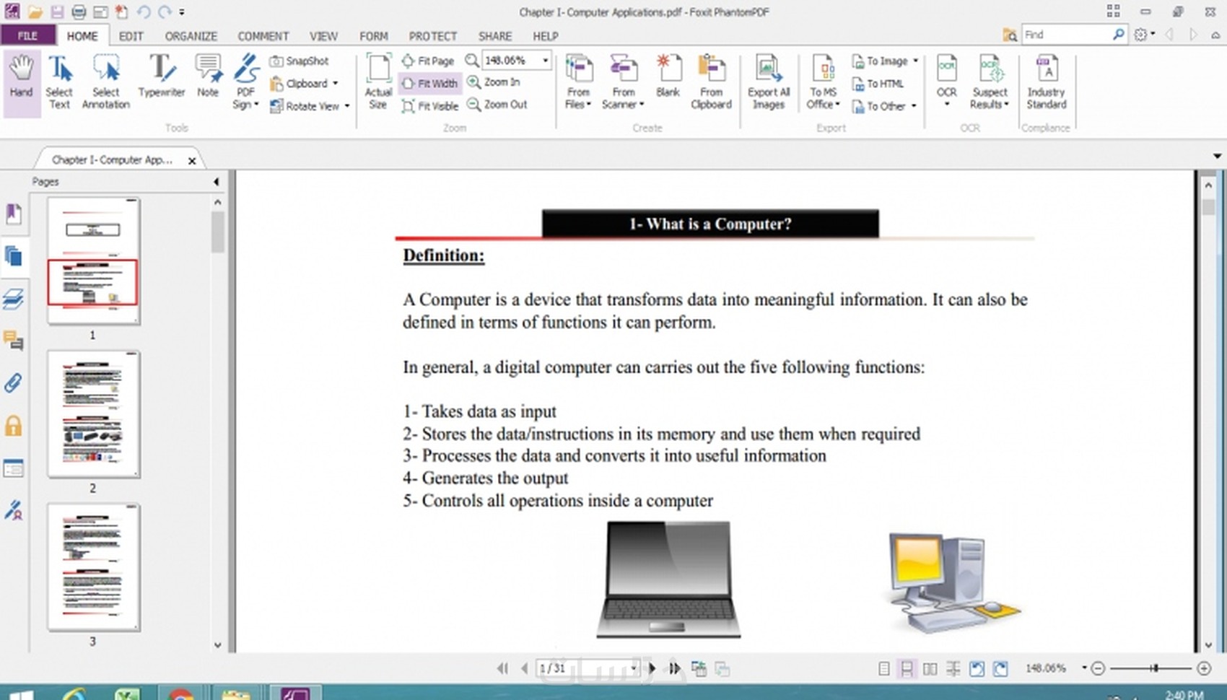The width and height of the screenshot is (1227, 700).
Task: Export document To HTML
Action: coord(878,84)
